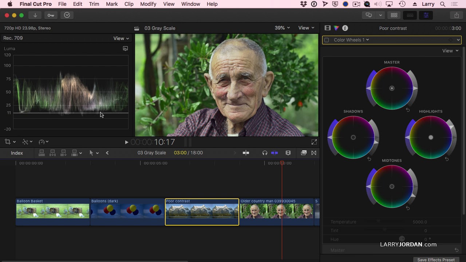Screen dimensions: 466x262
Task: Select Older country man clip
Action: [277, 212]
